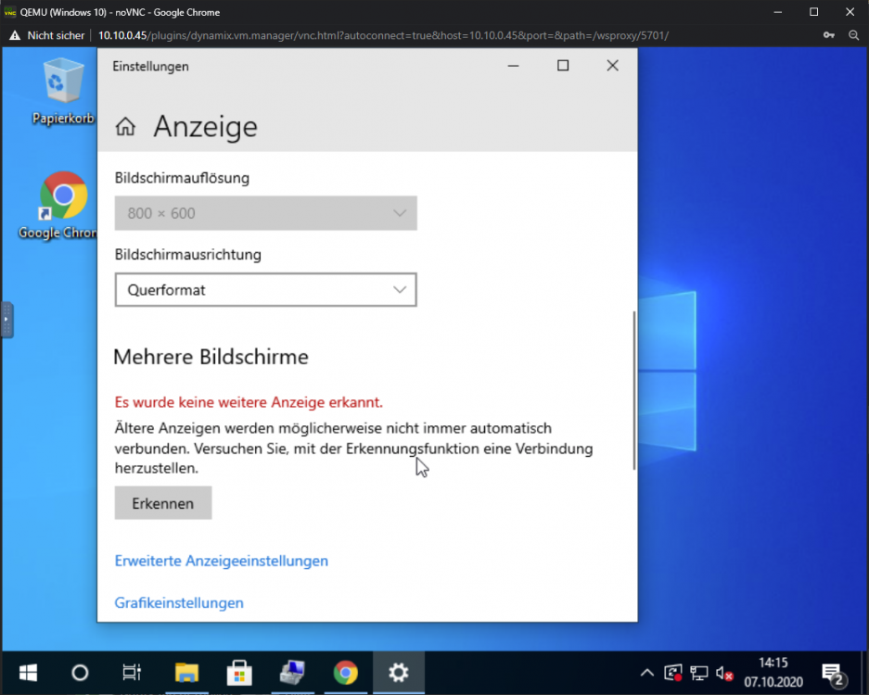
Task: Click the Erkennen button
Action: coord(163,503)
